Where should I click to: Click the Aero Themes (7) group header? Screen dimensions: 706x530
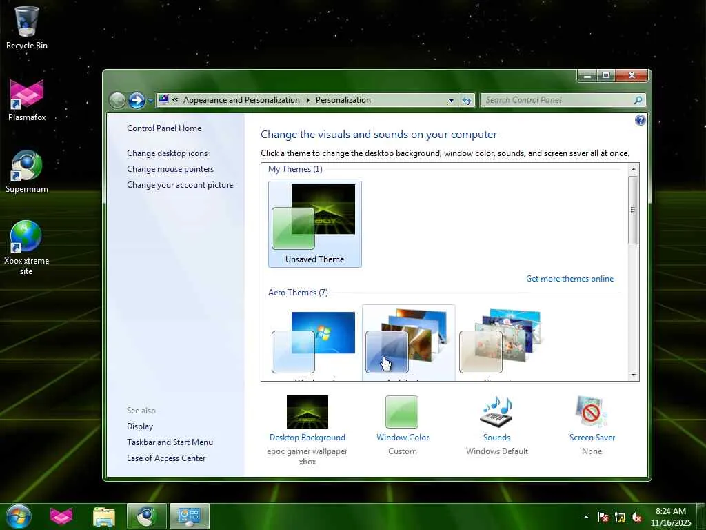pos(298,293)
